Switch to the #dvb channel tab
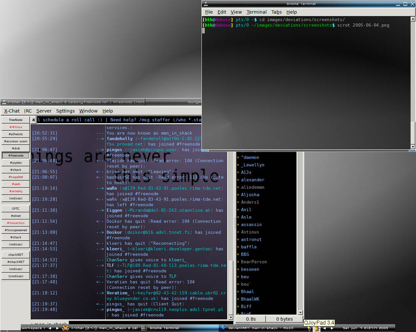 pos(16,149)
